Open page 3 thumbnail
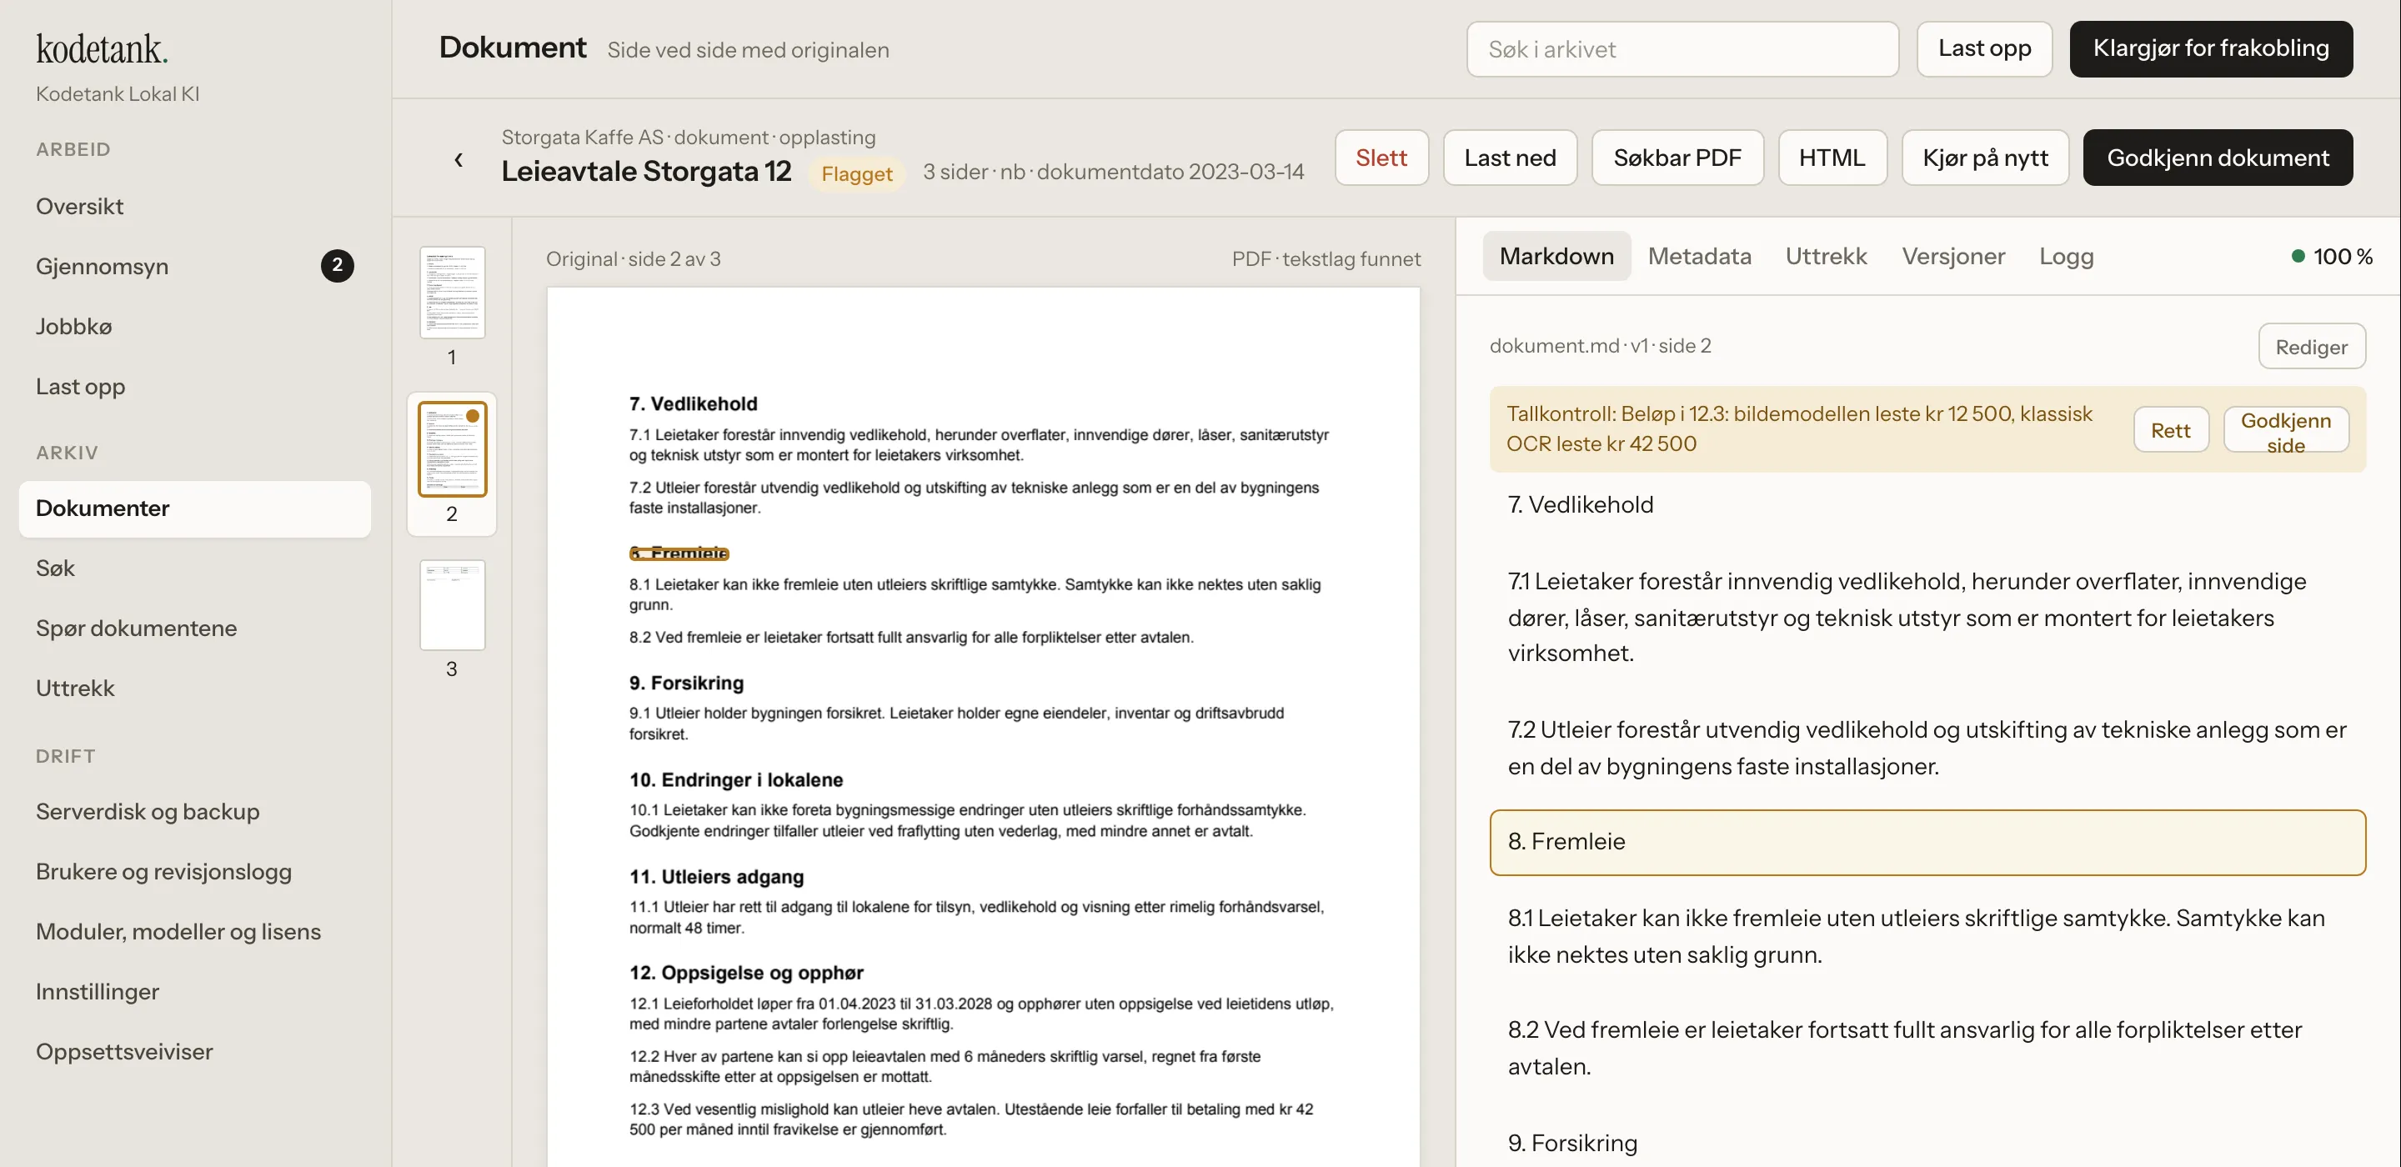Image resolution: width=2401 pixels, height=1167 pixels. point(452,605)
